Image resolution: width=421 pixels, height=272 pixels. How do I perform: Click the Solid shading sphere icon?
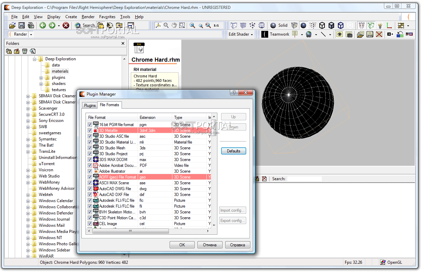[273, 25]
